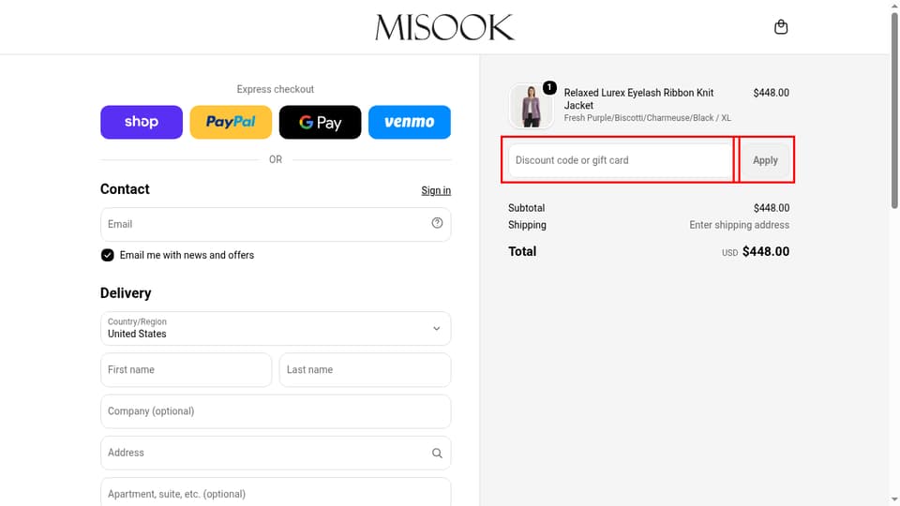Focus the Address field
Viewport: 900px width, 506px height.
[276, 453]
